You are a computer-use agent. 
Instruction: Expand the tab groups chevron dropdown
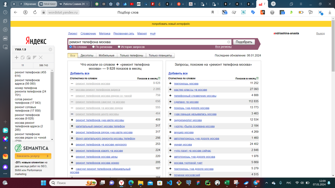(88, 4)
